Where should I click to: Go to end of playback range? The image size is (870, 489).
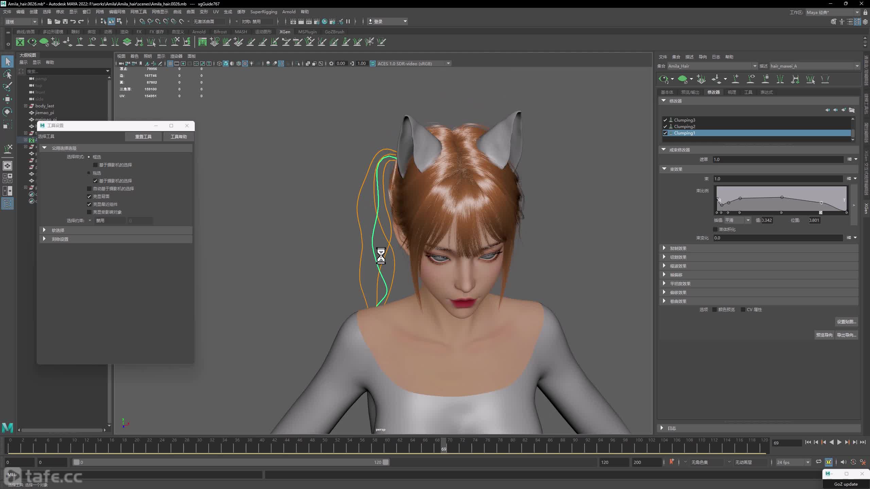pos(863,442)
